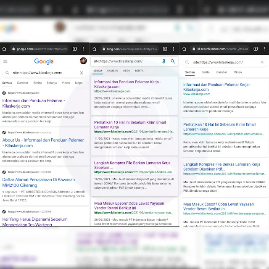Open Bing result 'Informasi dan Panduan Pelamar Kerja'
This screenshot has width=269, height=269.
[127, 84]
